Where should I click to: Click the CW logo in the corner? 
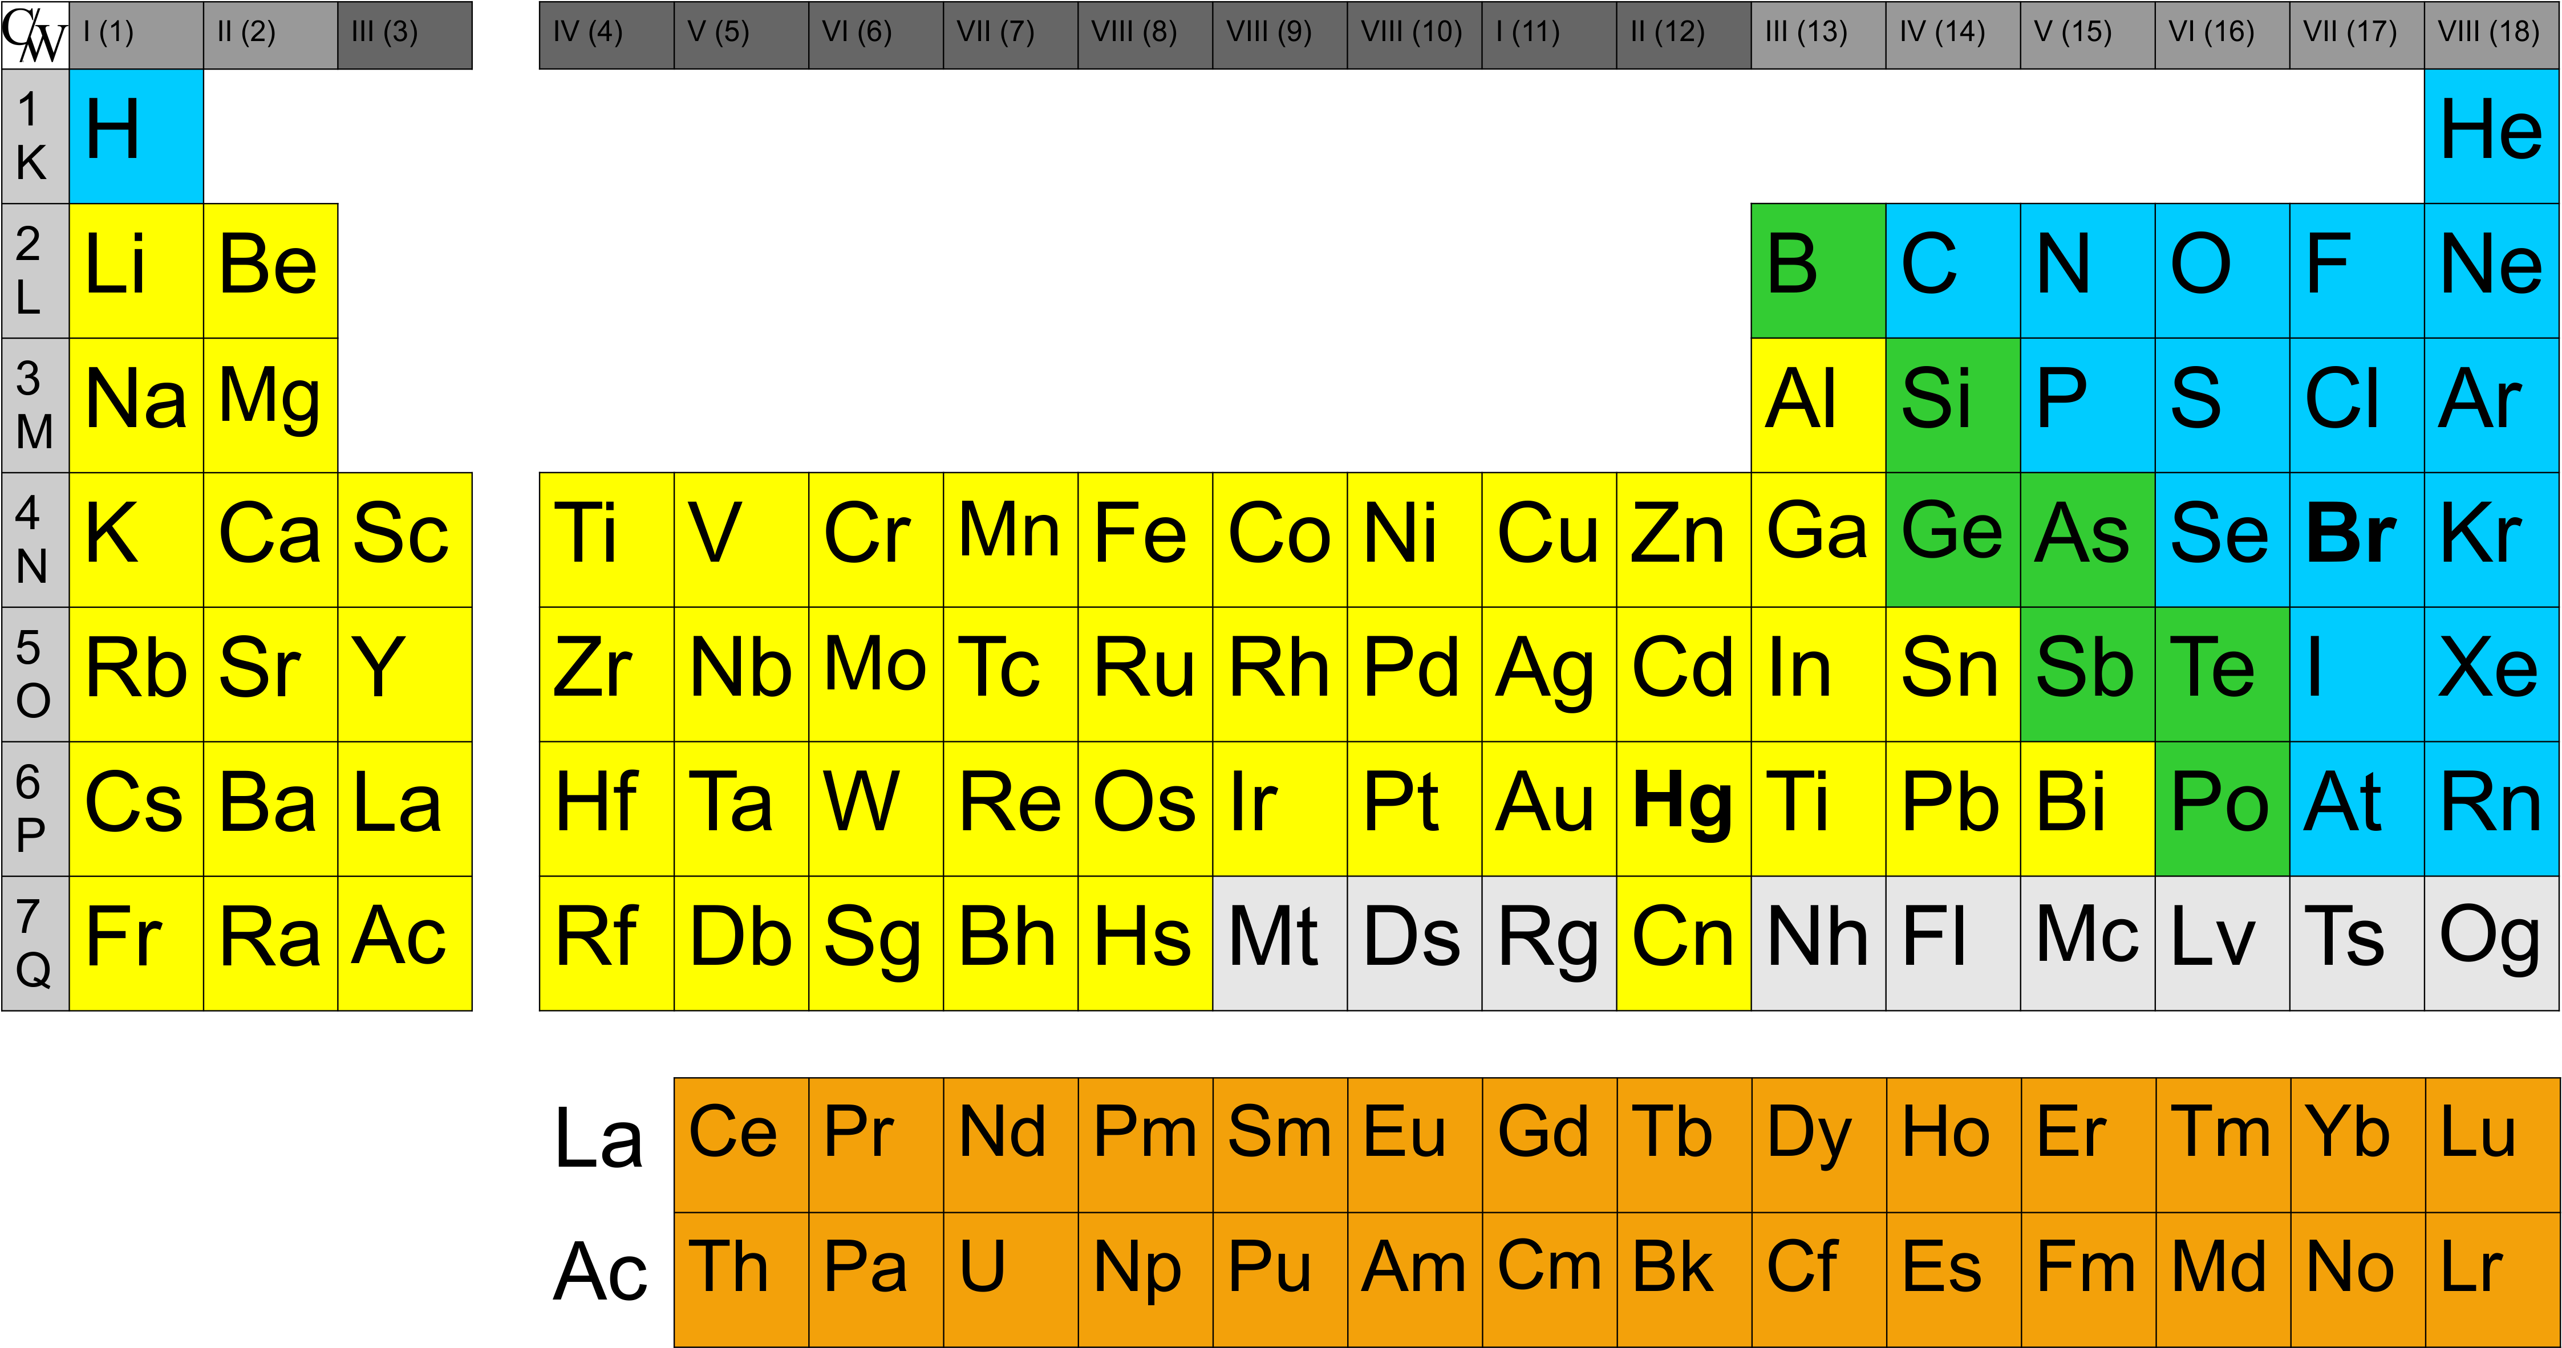coord(35,35)
